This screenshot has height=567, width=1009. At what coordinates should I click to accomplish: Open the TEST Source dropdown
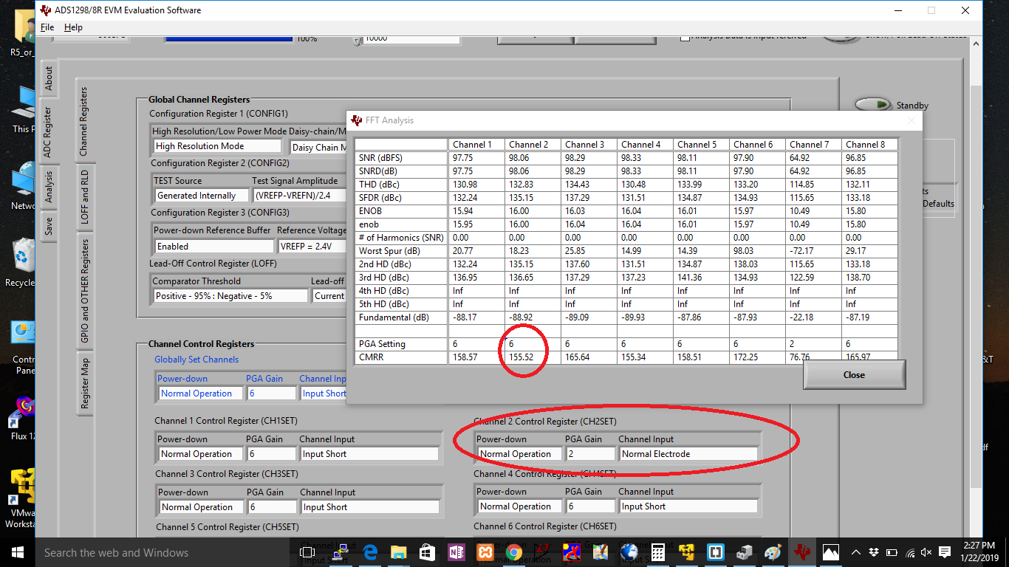(x=201, y=196)
